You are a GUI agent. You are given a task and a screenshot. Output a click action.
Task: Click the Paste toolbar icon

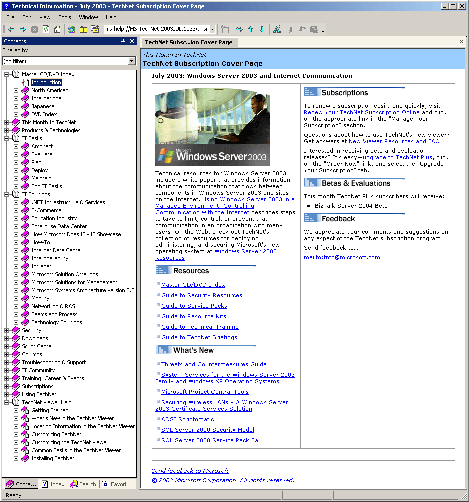(314, 29)
